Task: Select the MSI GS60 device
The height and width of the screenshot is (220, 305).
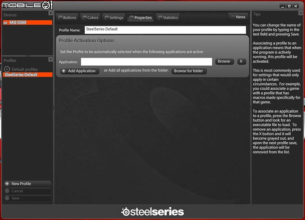Action: click(28, 22)
